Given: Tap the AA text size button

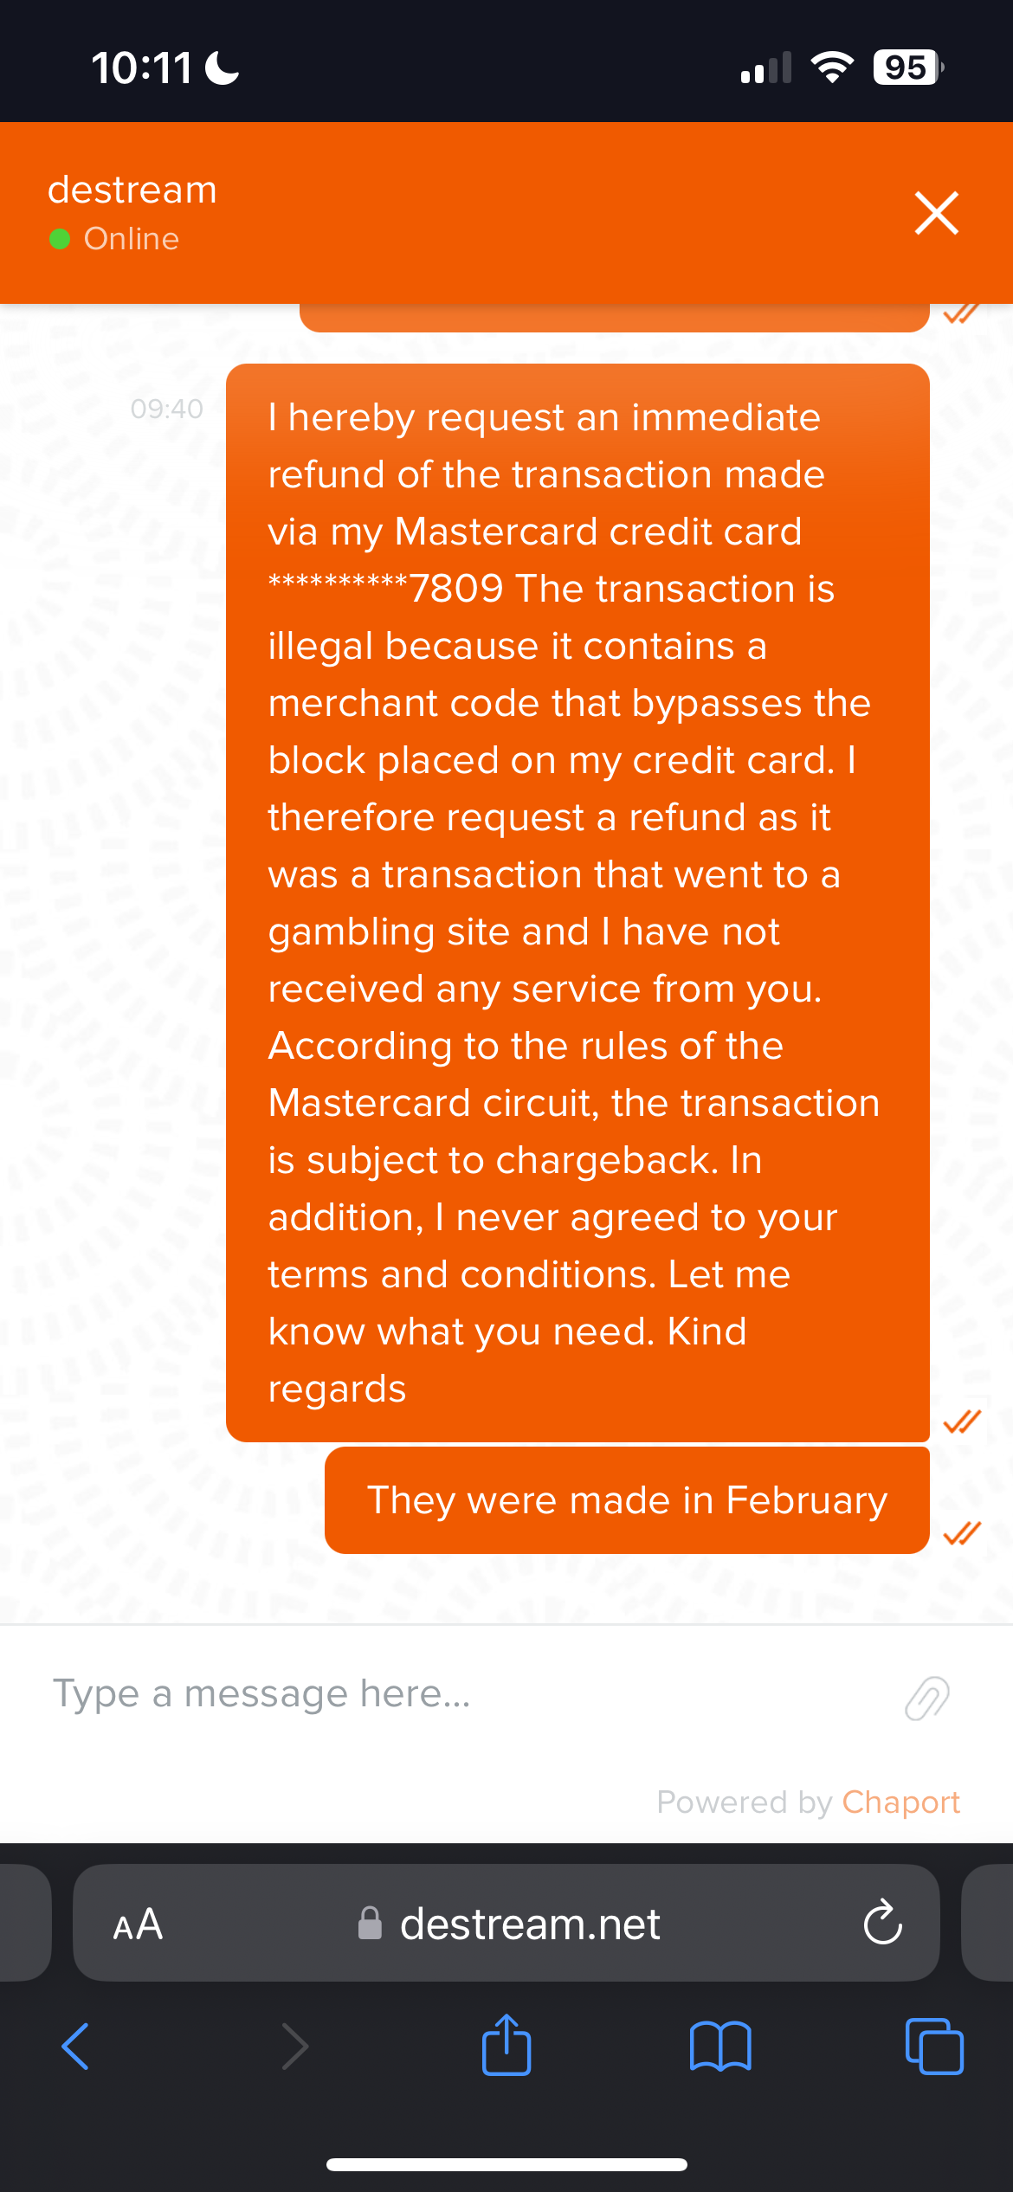Looking at the screenshot, I should pyautogui.click(x=138, y=1924).
